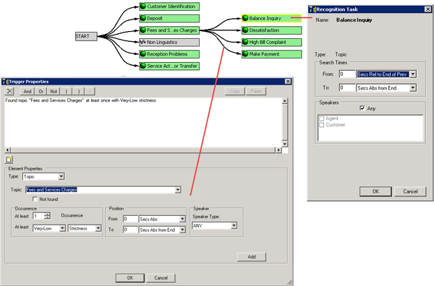Select the Customer Identification topic node

point(169,6)
